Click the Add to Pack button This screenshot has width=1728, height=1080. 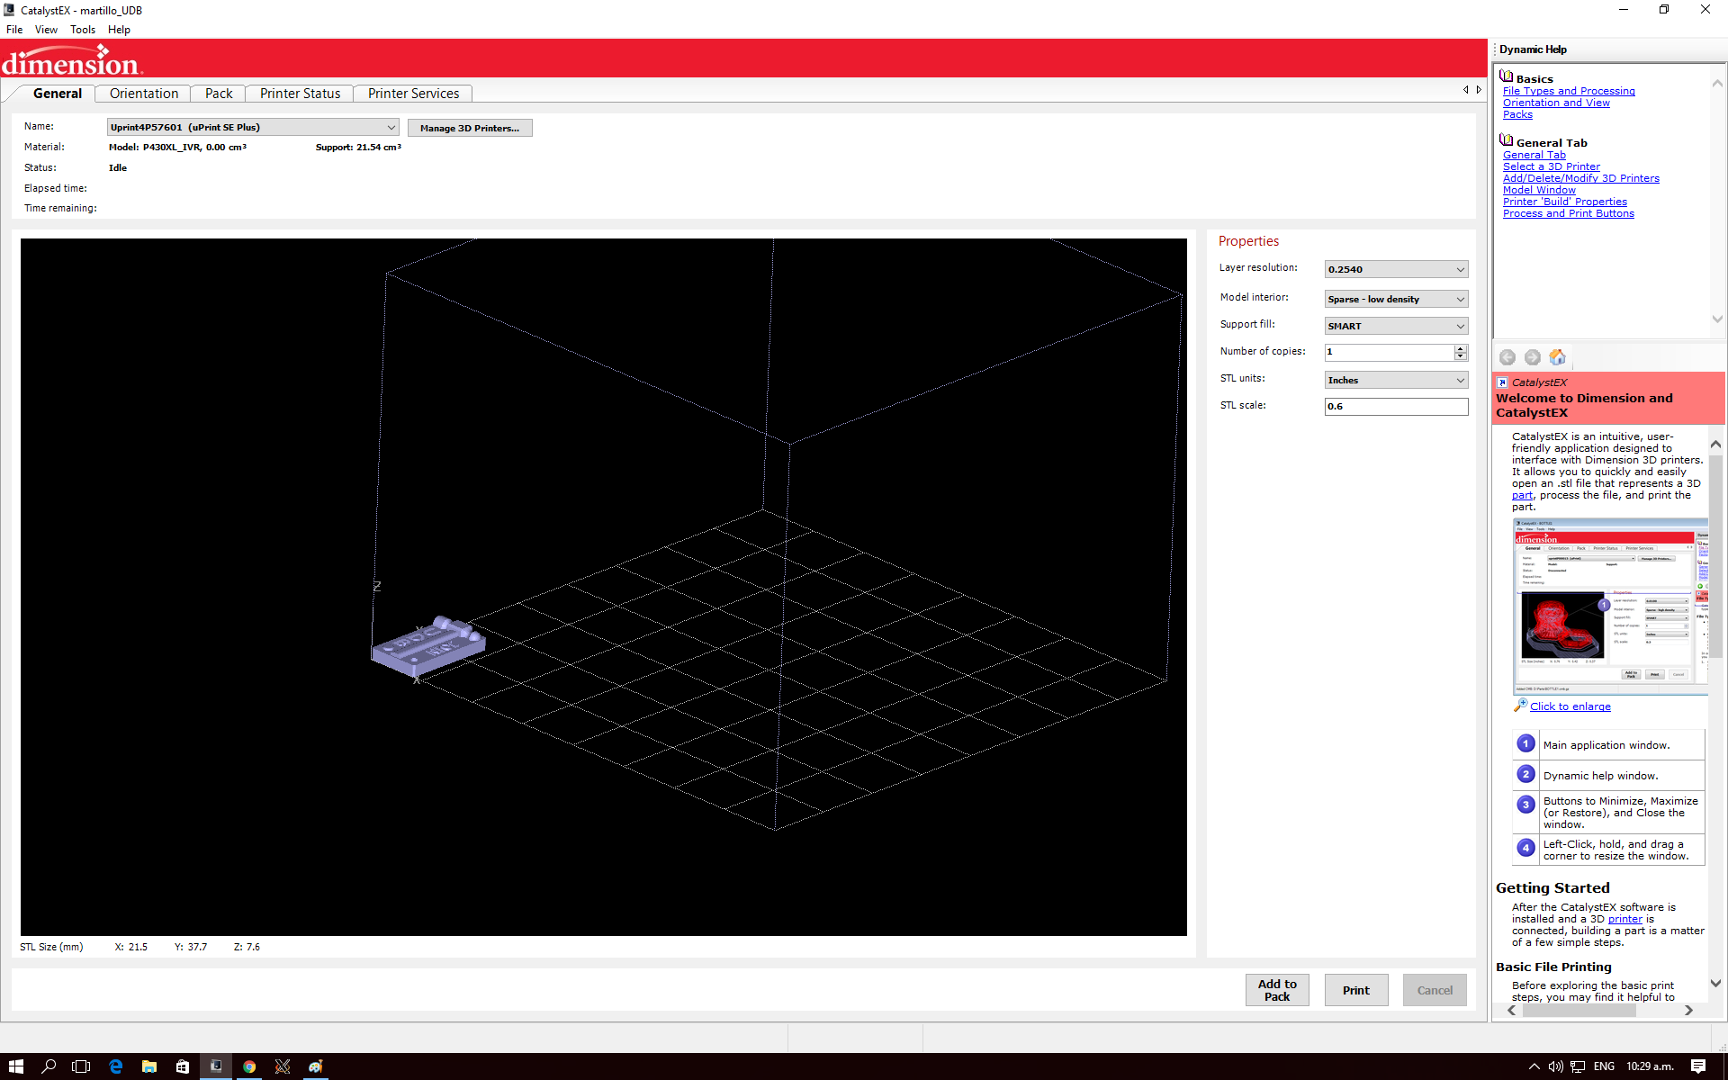point(1277,990)
